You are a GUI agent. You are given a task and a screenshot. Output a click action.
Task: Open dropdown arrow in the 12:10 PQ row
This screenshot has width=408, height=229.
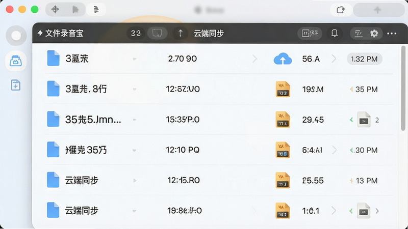pos(135,150)
